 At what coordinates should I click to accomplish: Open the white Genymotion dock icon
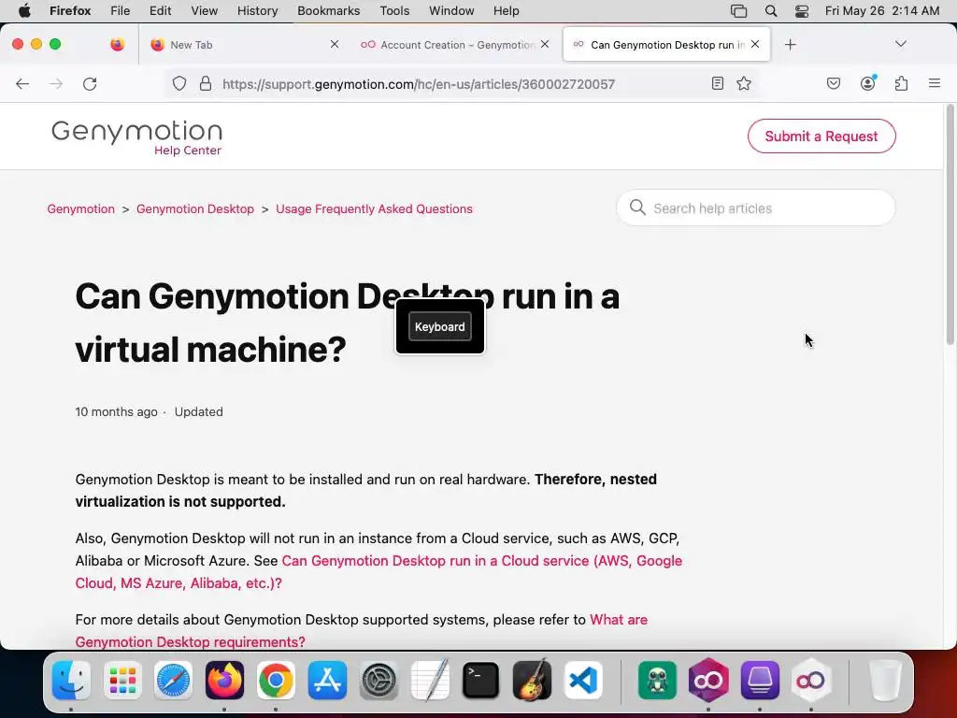(810, 681)
